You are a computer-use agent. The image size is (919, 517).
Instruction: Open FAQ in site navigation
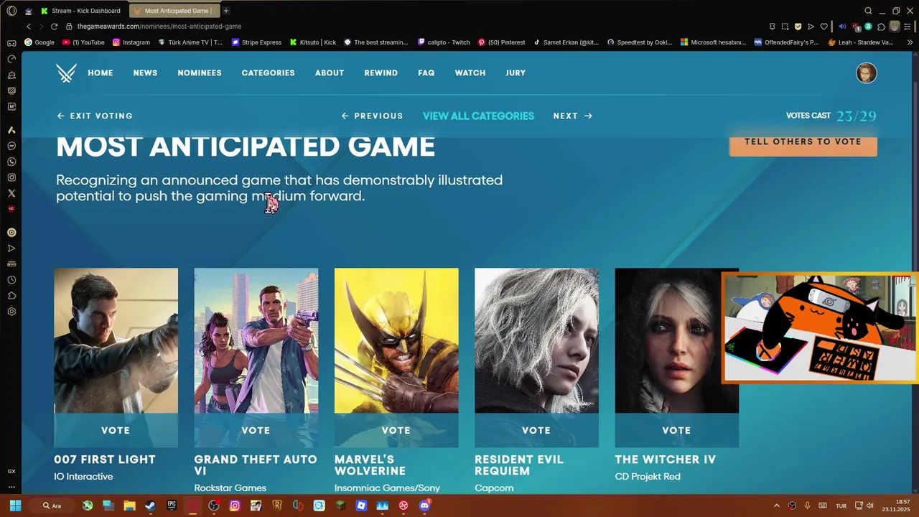(426, 73)
